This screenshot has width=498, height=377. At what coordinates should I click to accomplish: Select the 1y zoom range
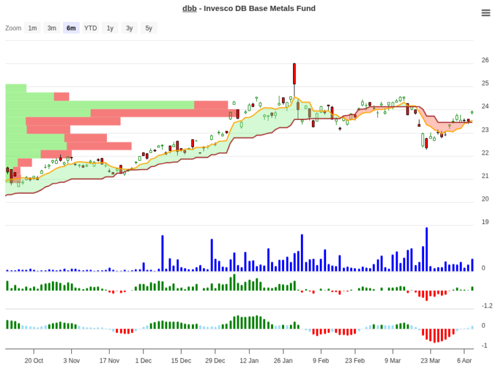(x=110, y=28)
